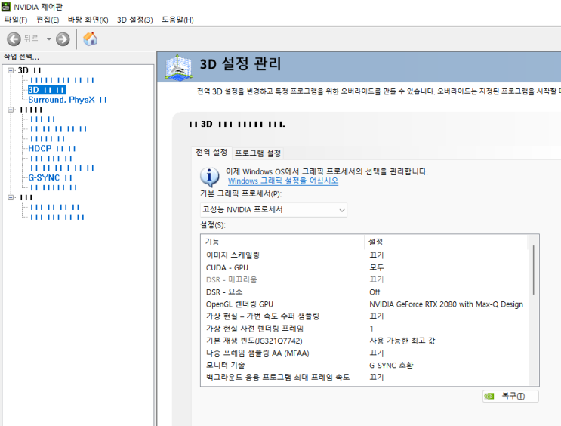Select 백그라운드 응용 프로그램 최대 프레임 속도 row

coord(364,378)
